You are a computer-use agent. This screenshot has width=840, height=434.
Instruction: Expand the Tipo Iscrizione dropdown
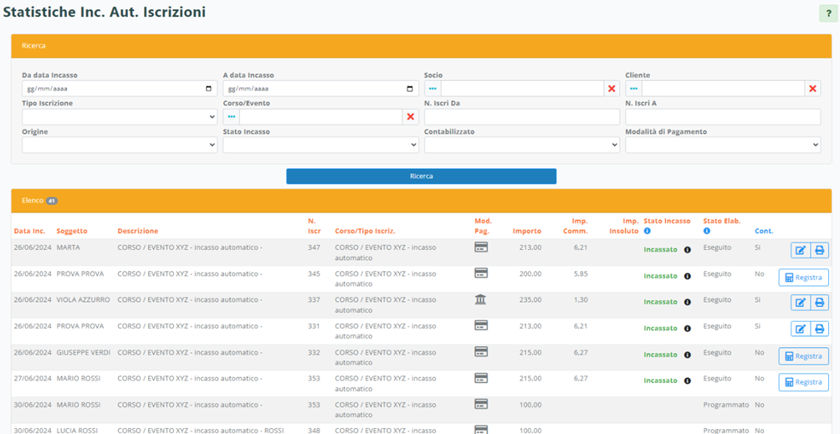point(120,117)
